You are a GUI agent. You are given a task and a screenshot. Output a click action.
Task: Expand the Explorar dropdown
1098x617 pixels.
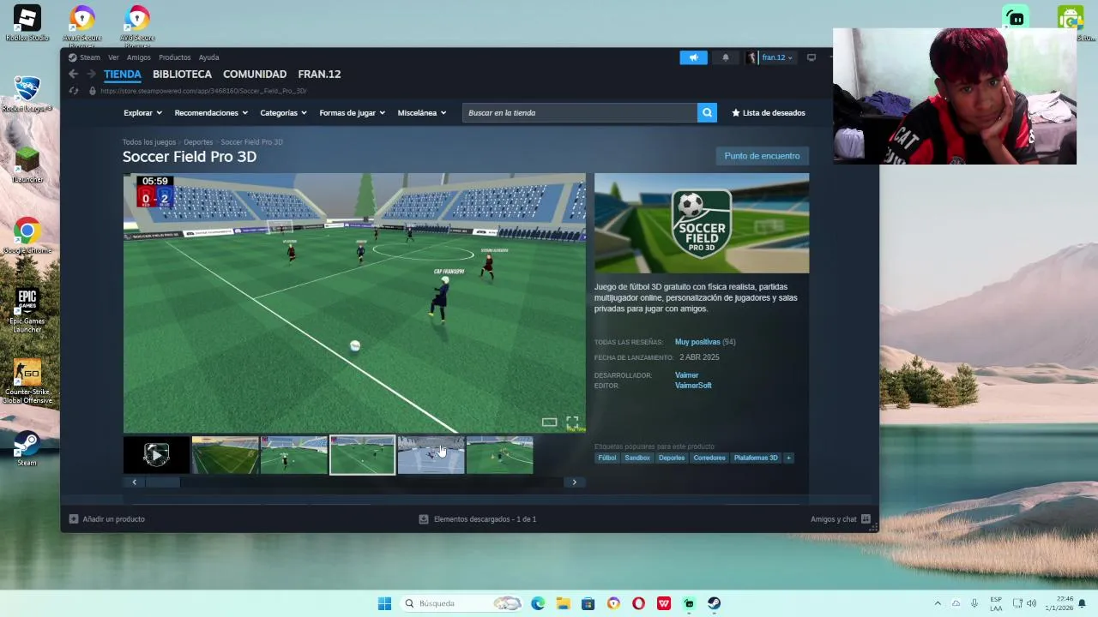[142, 112]
